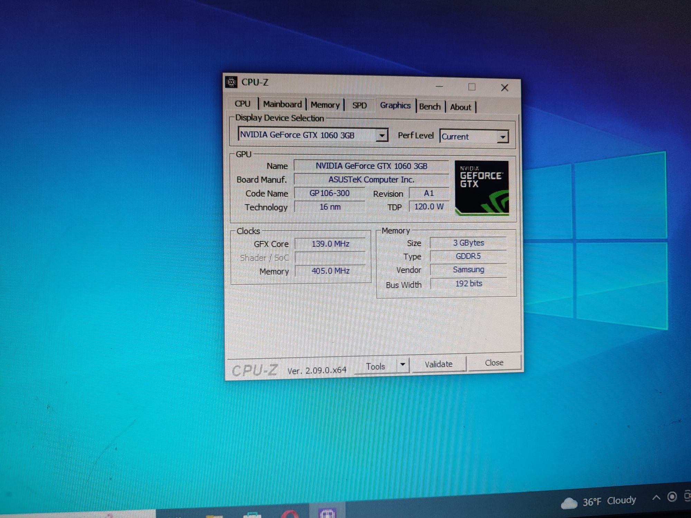Screen dimensions: 691x518
Task: Open the Mainboard tab
Action: coord(282,104)
